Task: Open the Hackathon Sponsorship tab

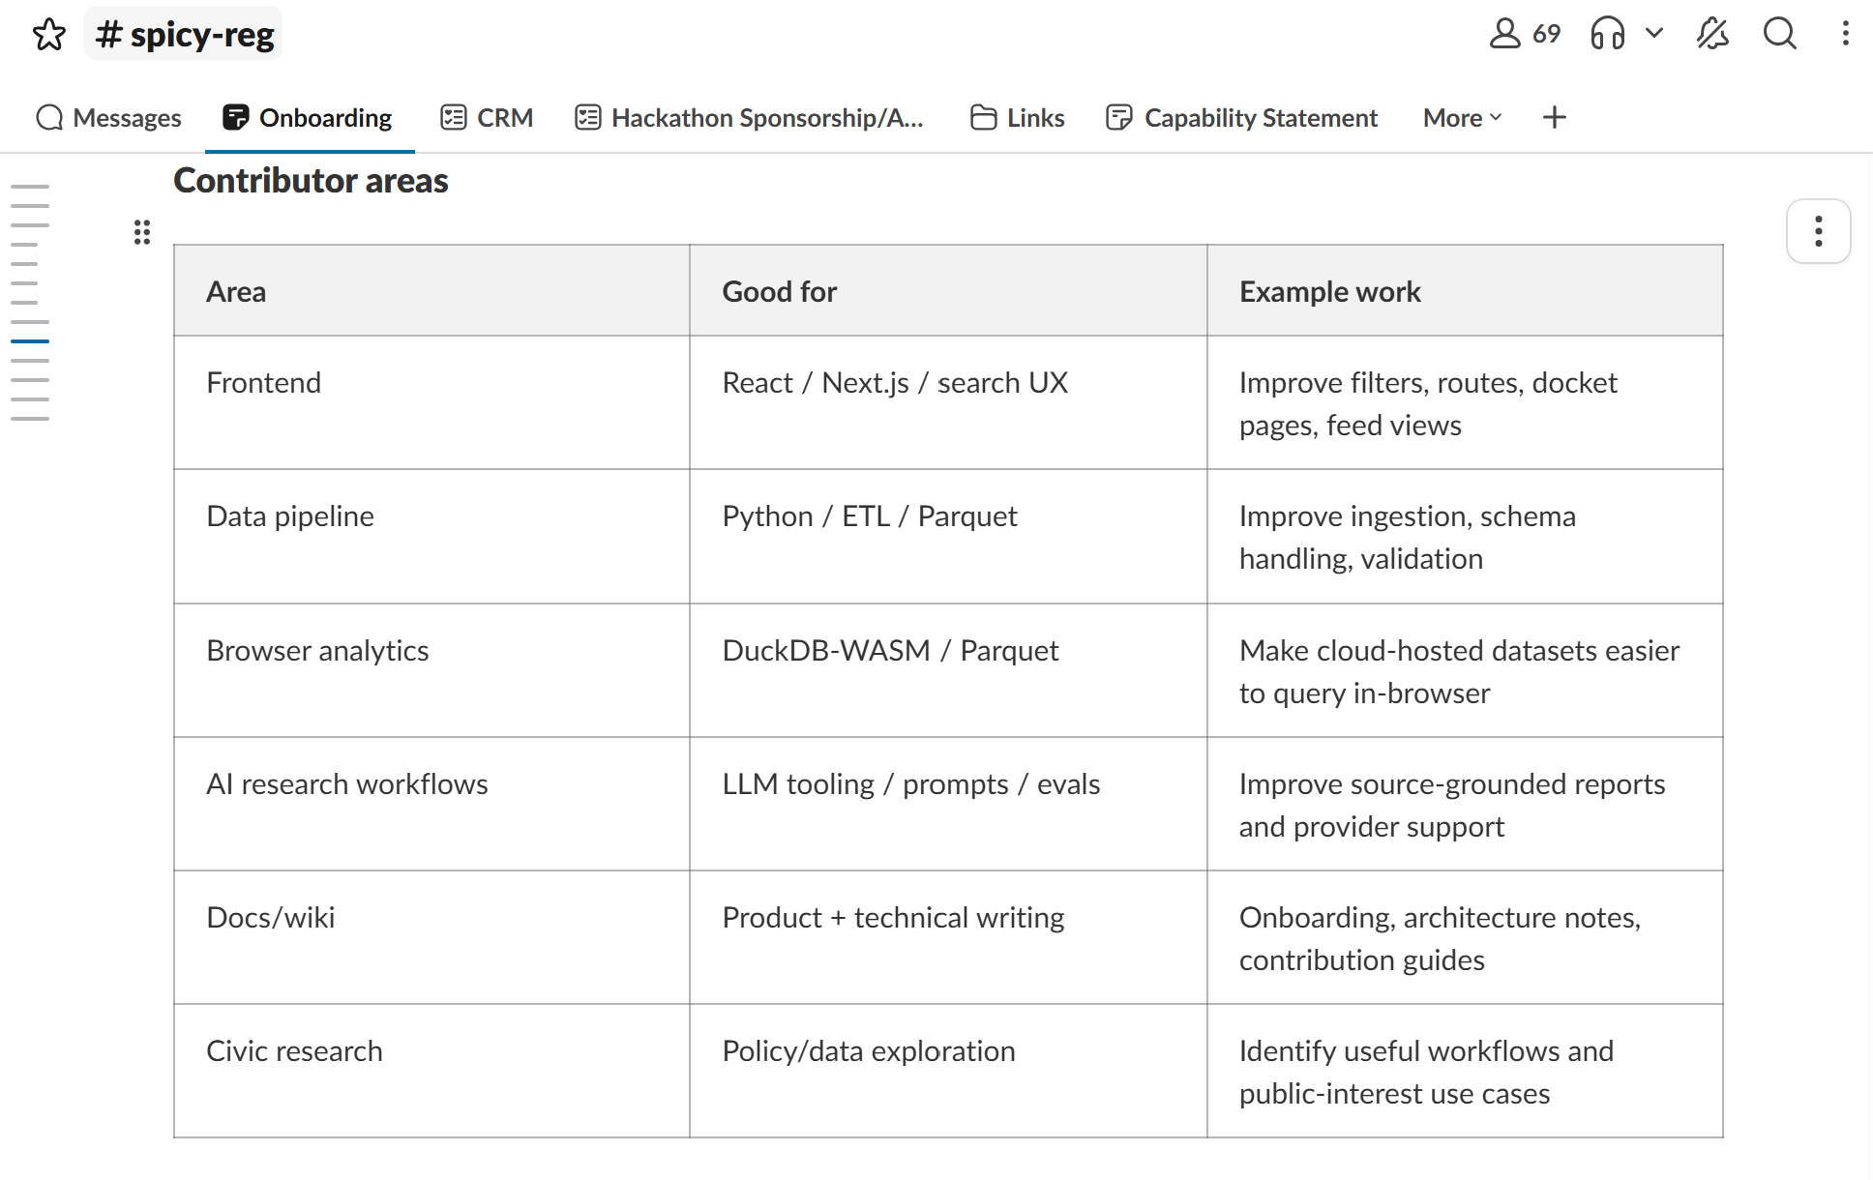Action: 750,118
